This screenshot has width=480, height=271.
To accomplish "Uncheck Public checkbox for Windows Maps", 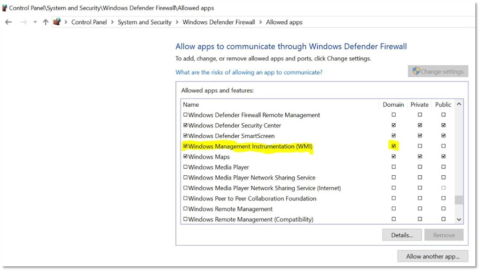I will (443, 157).
